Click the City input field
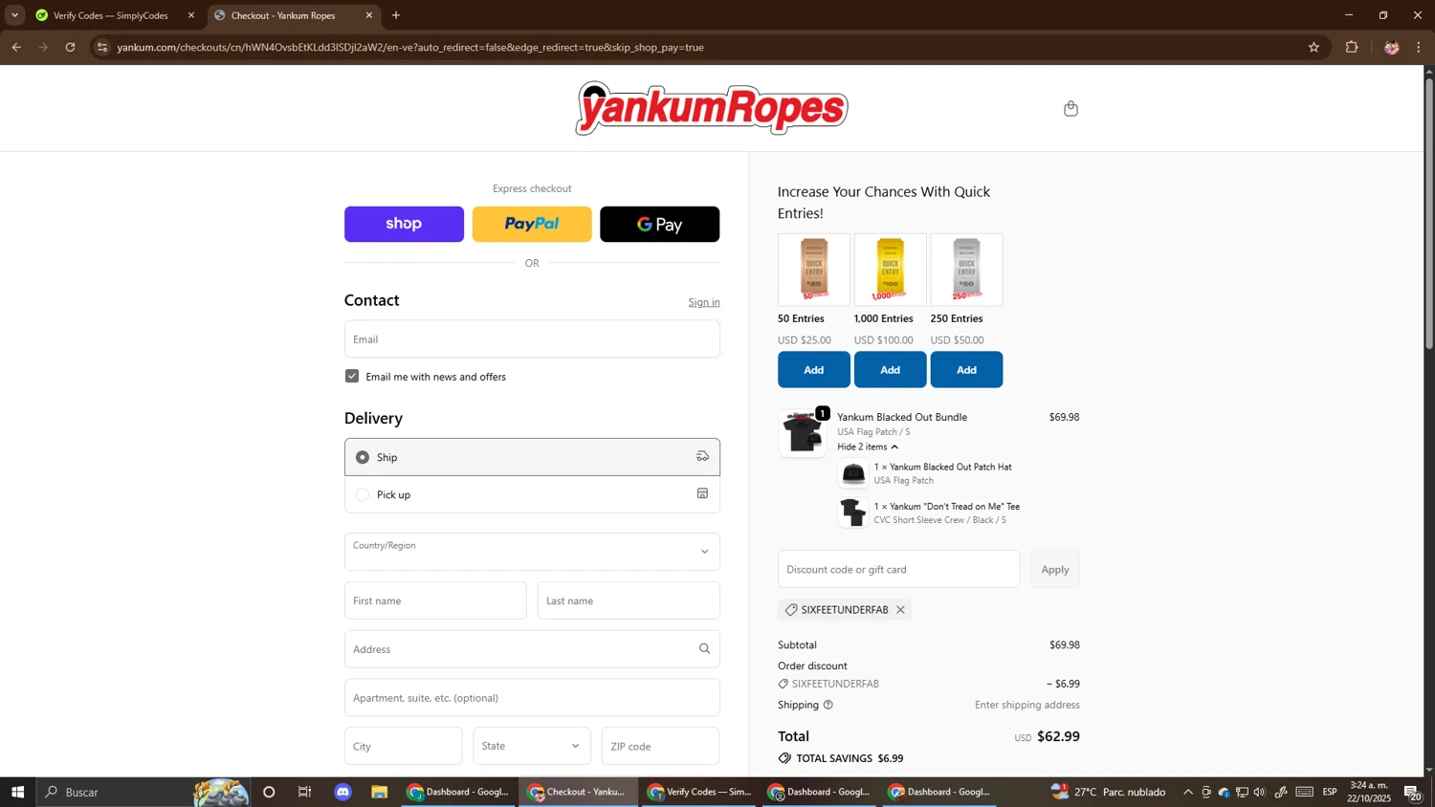The height and width of the screenshot is (807, 1435). click(x=404, y=746)
